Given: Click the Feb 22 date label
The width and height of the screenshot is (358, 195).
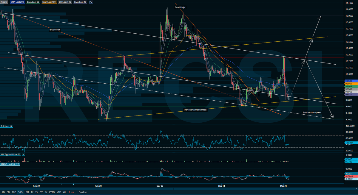Looking at the screenshot, I should pyautogui.click(x=36, y=186).
